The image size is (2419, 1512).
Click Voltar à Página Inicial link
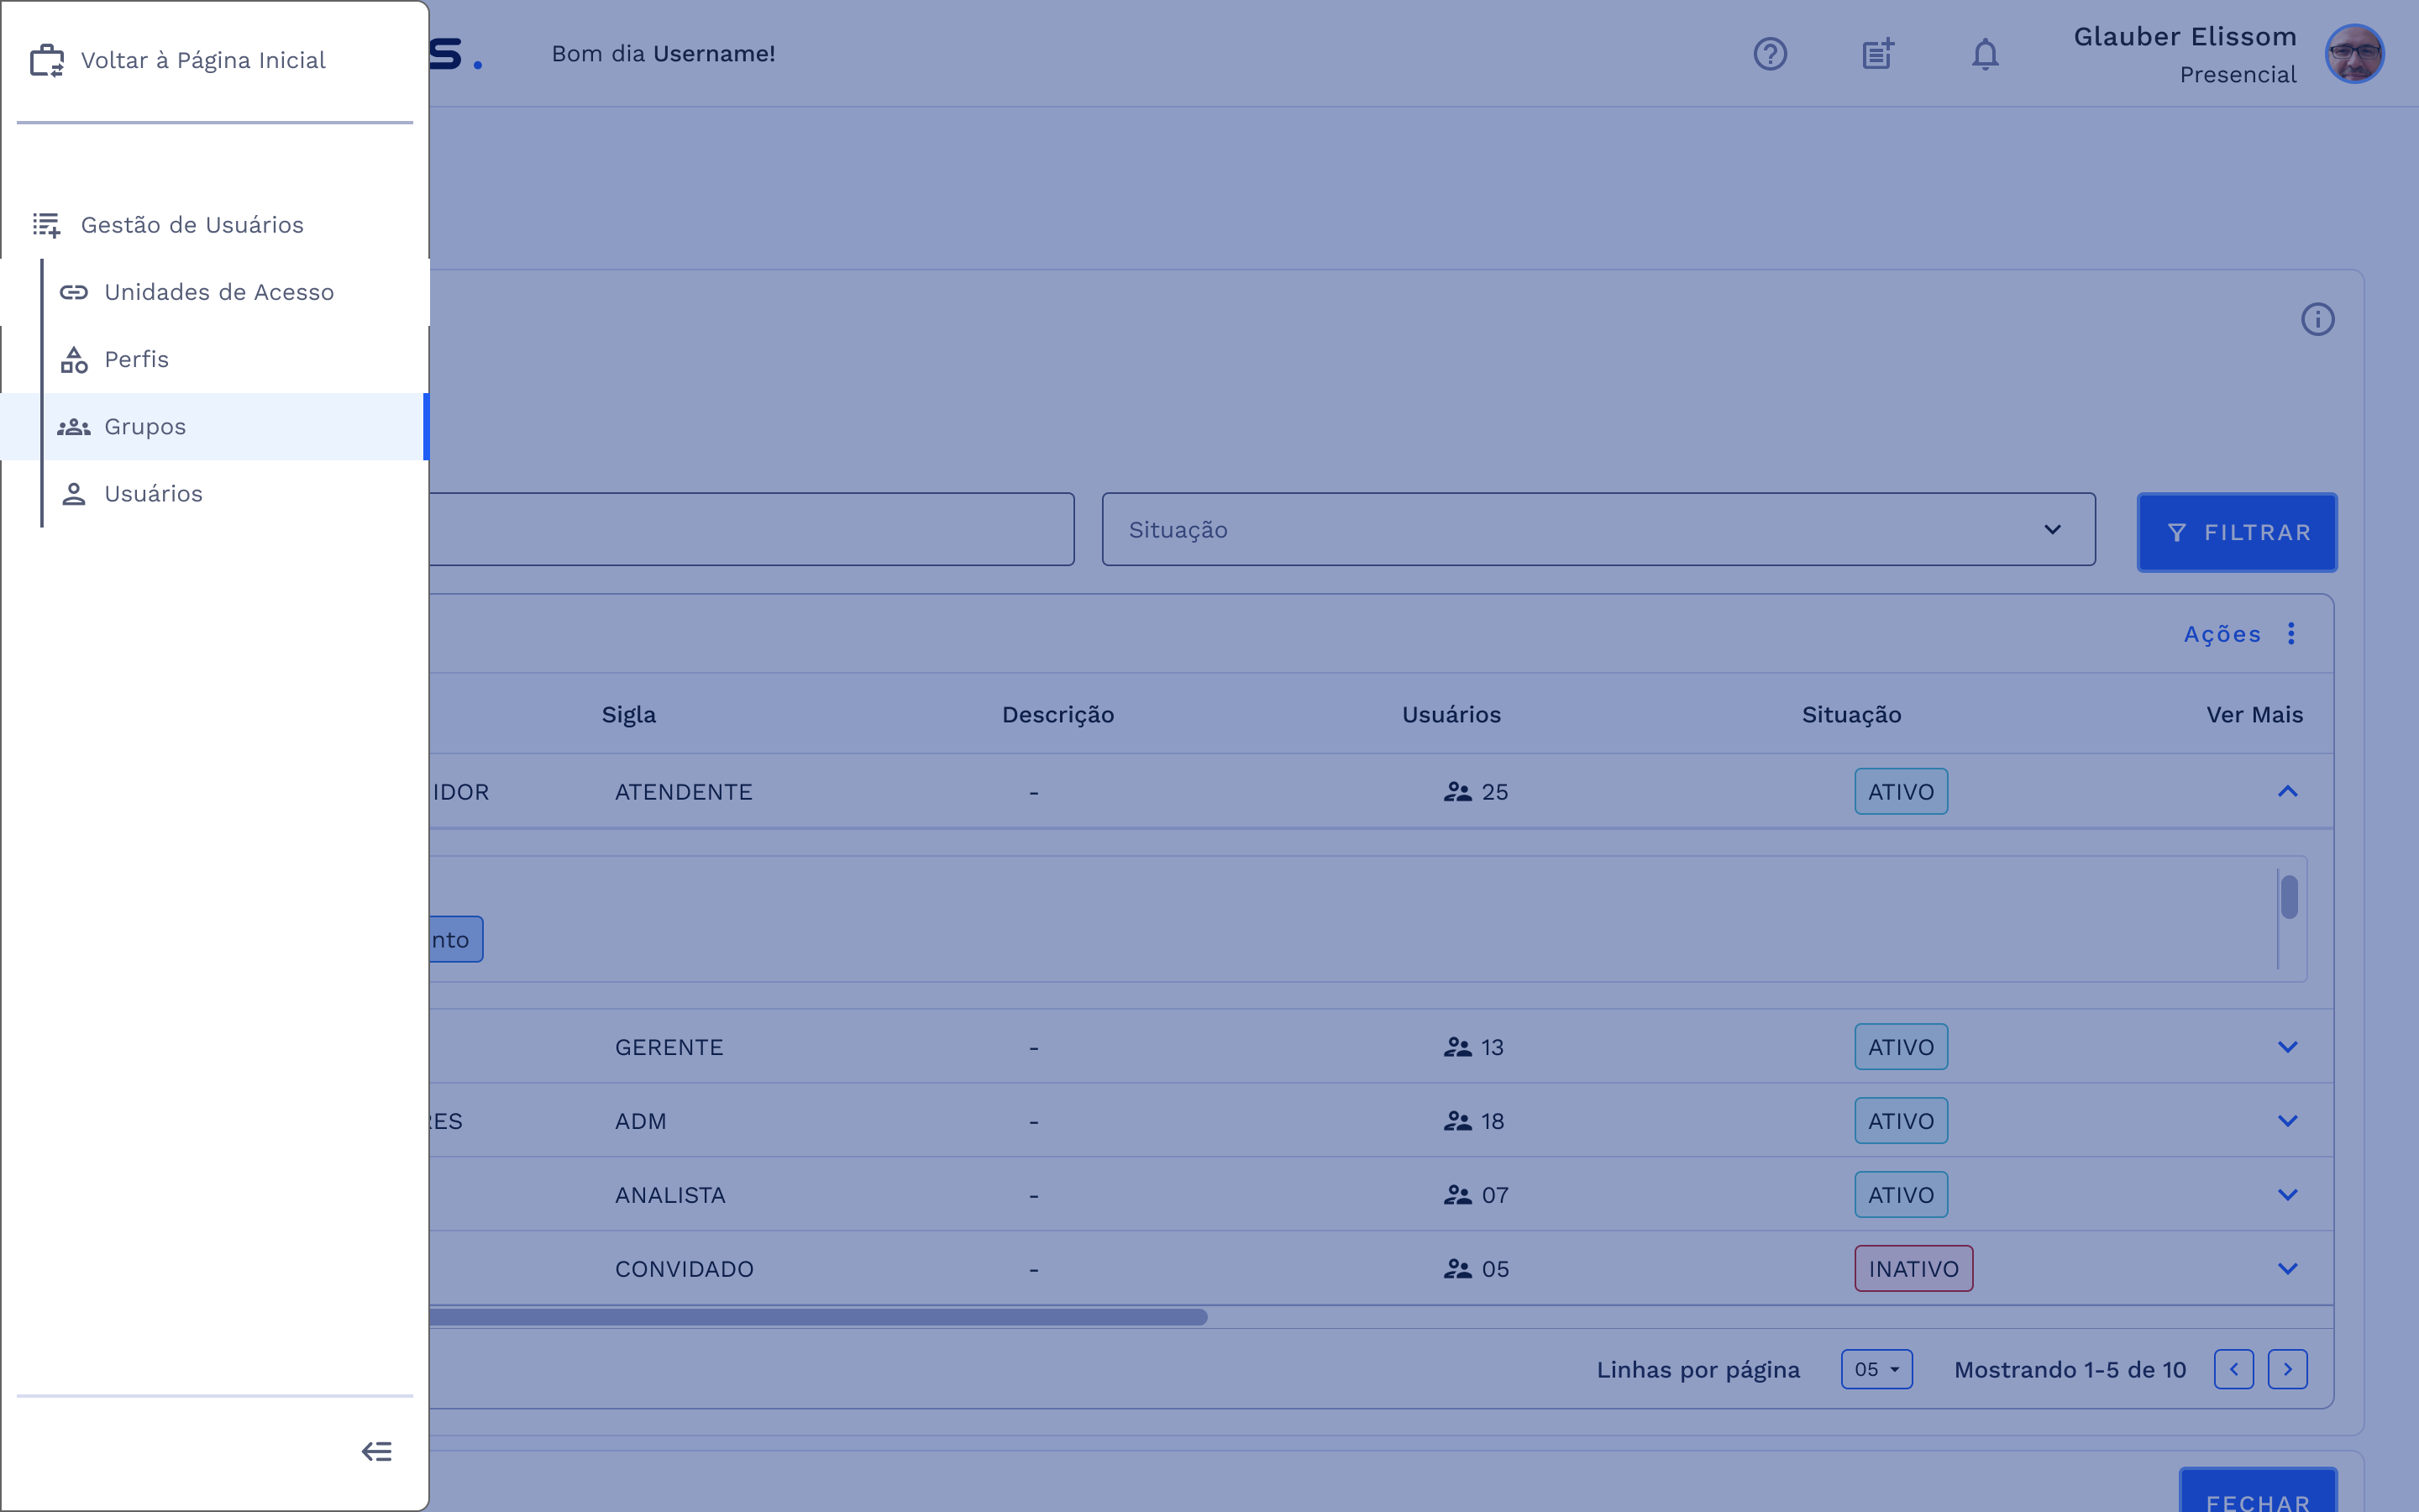pos(203,60)
